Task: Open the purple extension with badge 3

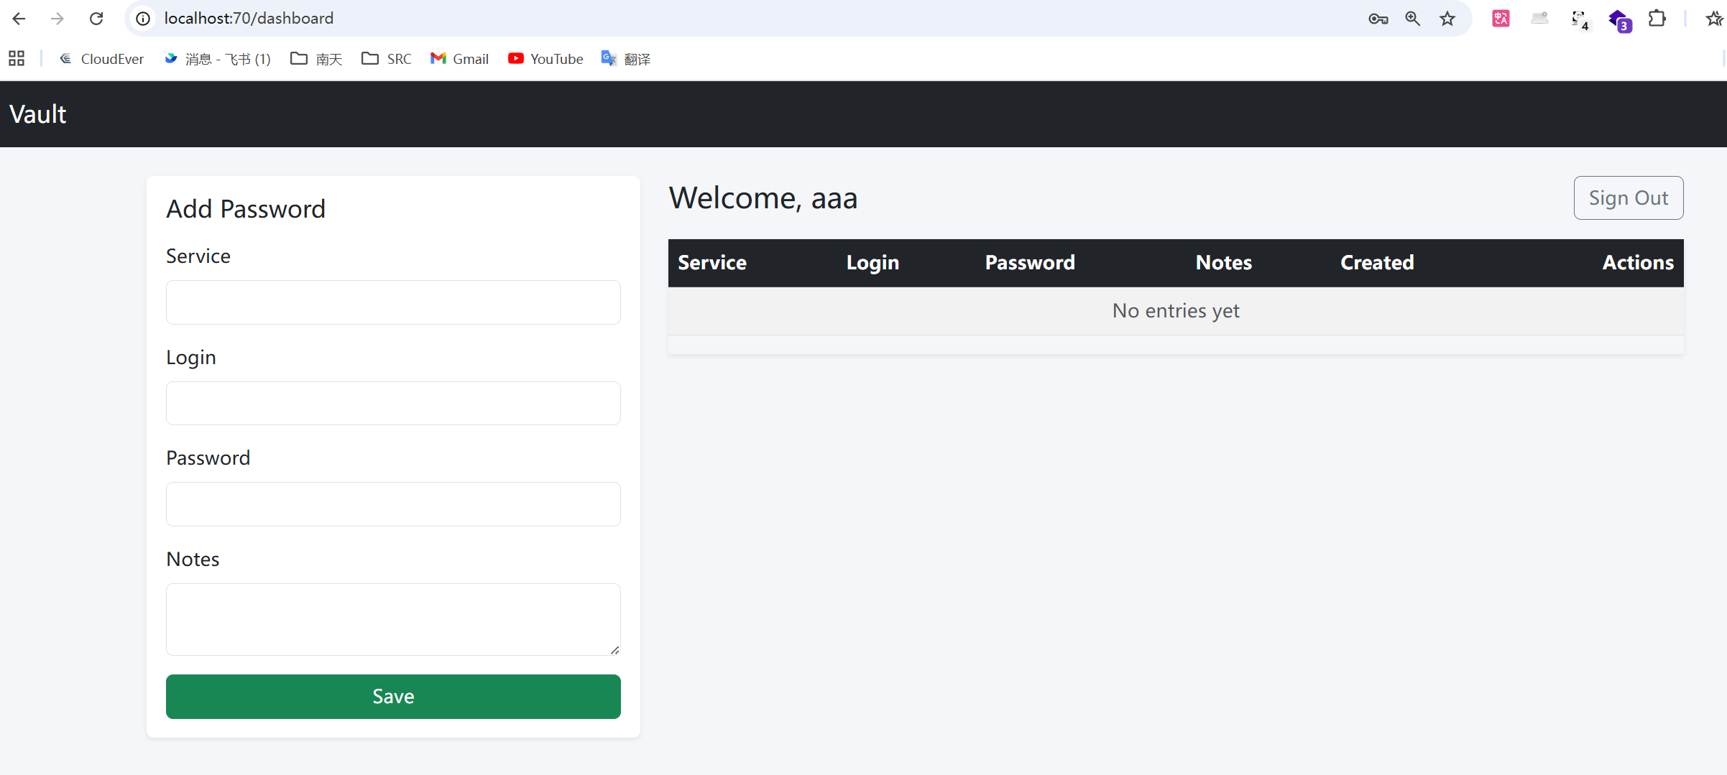Action: click(1619, 20)
